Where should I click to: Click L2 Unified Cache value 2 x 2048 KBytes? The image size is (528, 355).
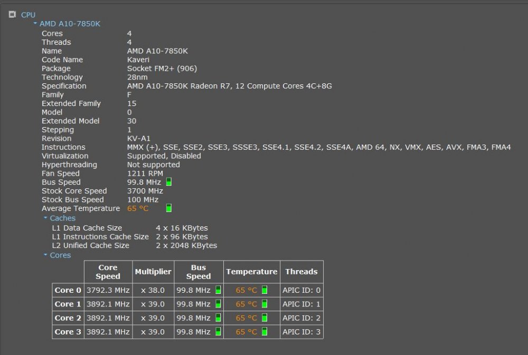pyautogui.click(x=186, y=245)
